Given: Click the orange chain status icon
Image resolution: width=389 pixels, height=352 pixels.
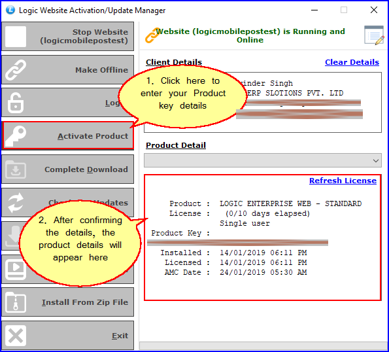Looking at the screenshot, I should [152, 35].
